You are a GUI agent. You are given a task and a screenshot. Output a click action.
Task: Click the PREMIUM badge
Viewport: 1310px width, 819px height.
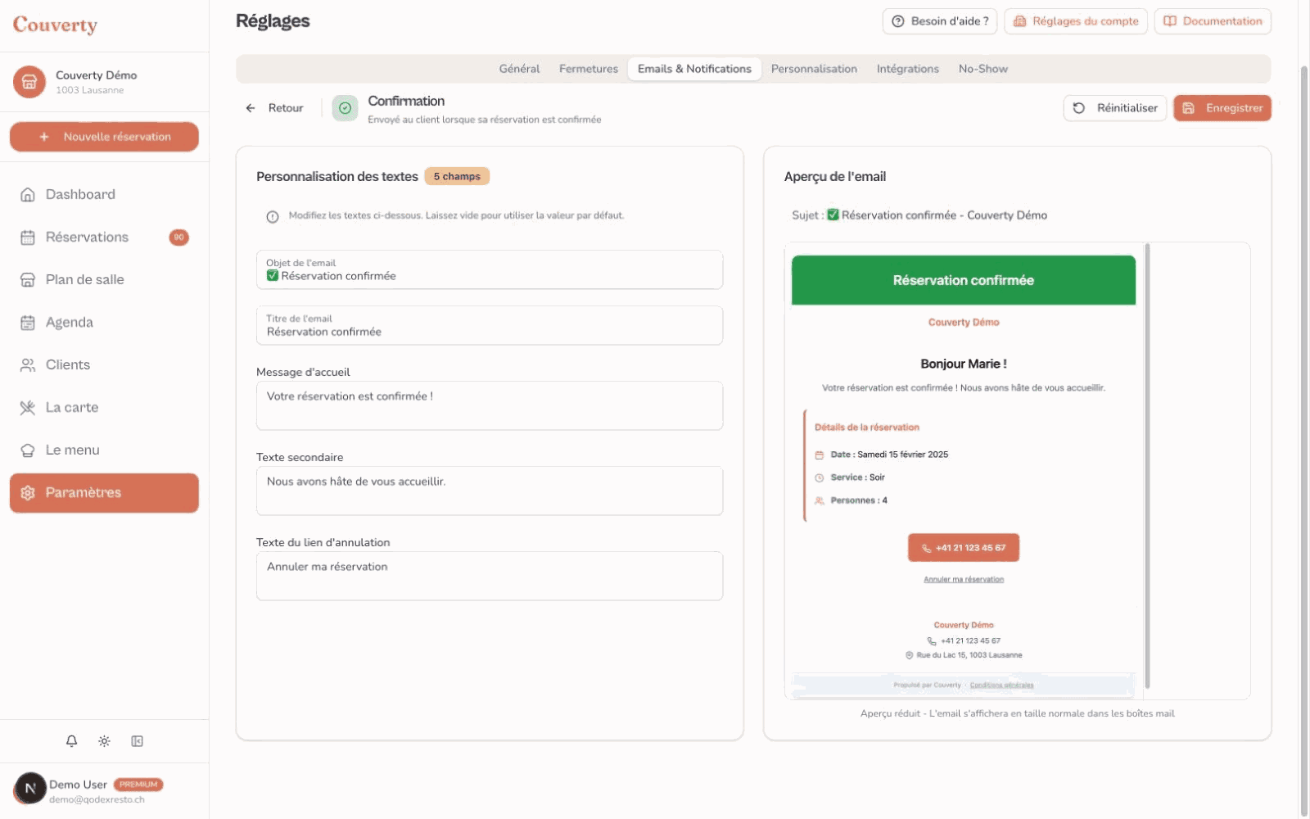pyautogui.click(x=138, y=785)
